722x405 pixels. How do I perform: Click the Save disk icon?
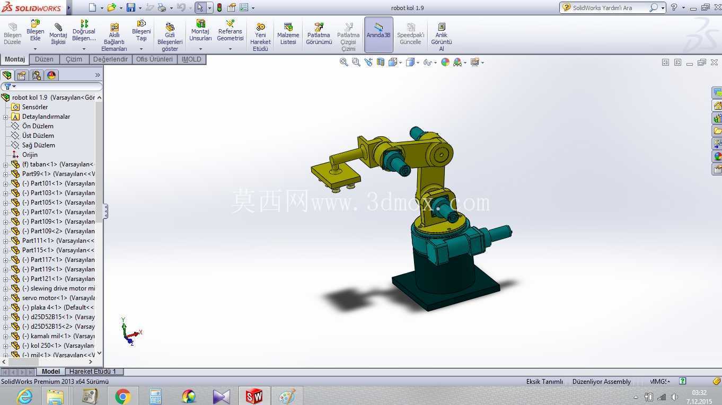[x=131, y=7]
